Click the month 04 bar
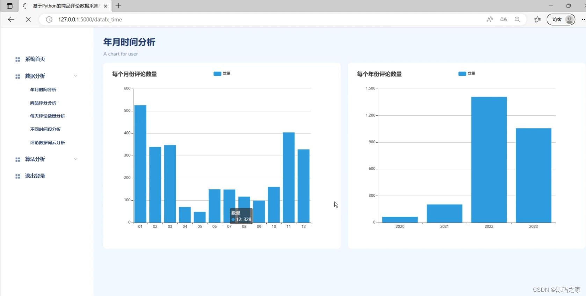Image resolution: width=586 pixels, height=296 pixels. coord(185,215)
